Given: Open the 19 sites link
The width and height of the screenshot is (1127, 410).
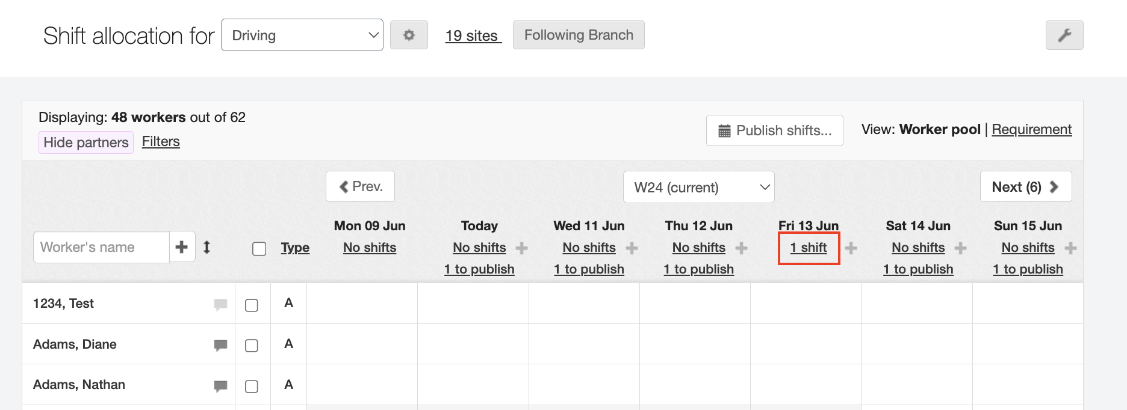Looking at the screenshot, I should pyautogui.click(x=472, y=35).
